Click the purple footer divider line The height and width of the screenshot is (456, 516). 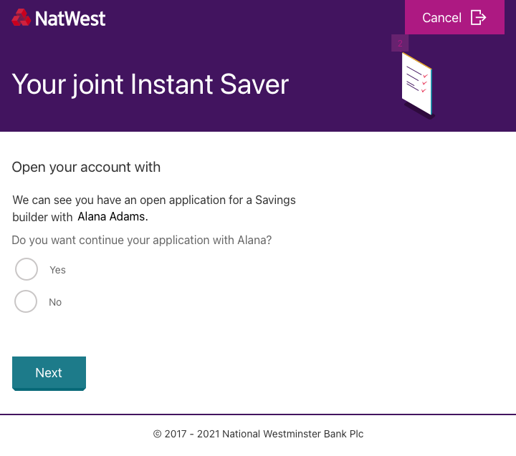click(x=258, y=414)
